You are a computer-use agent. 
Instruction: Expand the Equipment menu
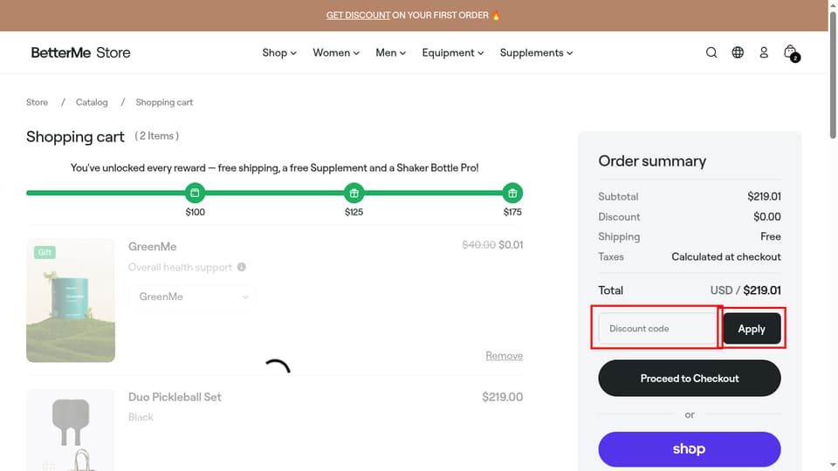[453, 53]
